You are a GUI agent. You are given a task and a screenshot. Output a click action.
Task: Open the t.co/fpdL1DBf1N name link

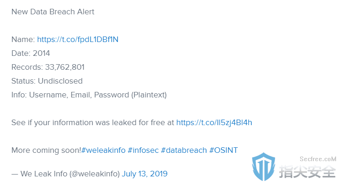[78, 39]
